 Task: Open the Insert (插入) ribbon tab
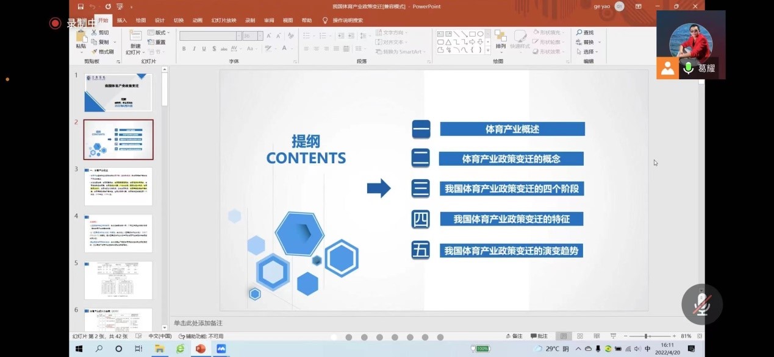[122, 20]
